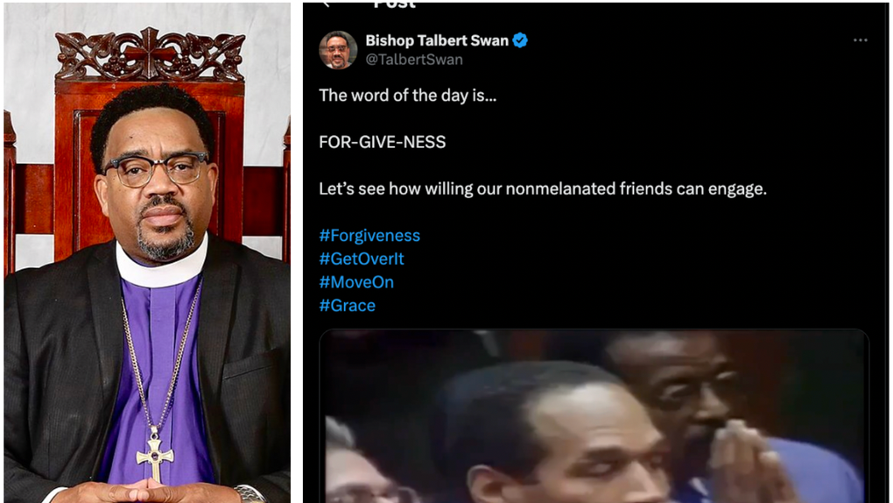Click the @TalbertSwan handle
893x503 pixels.
click(x=414, y=60)
